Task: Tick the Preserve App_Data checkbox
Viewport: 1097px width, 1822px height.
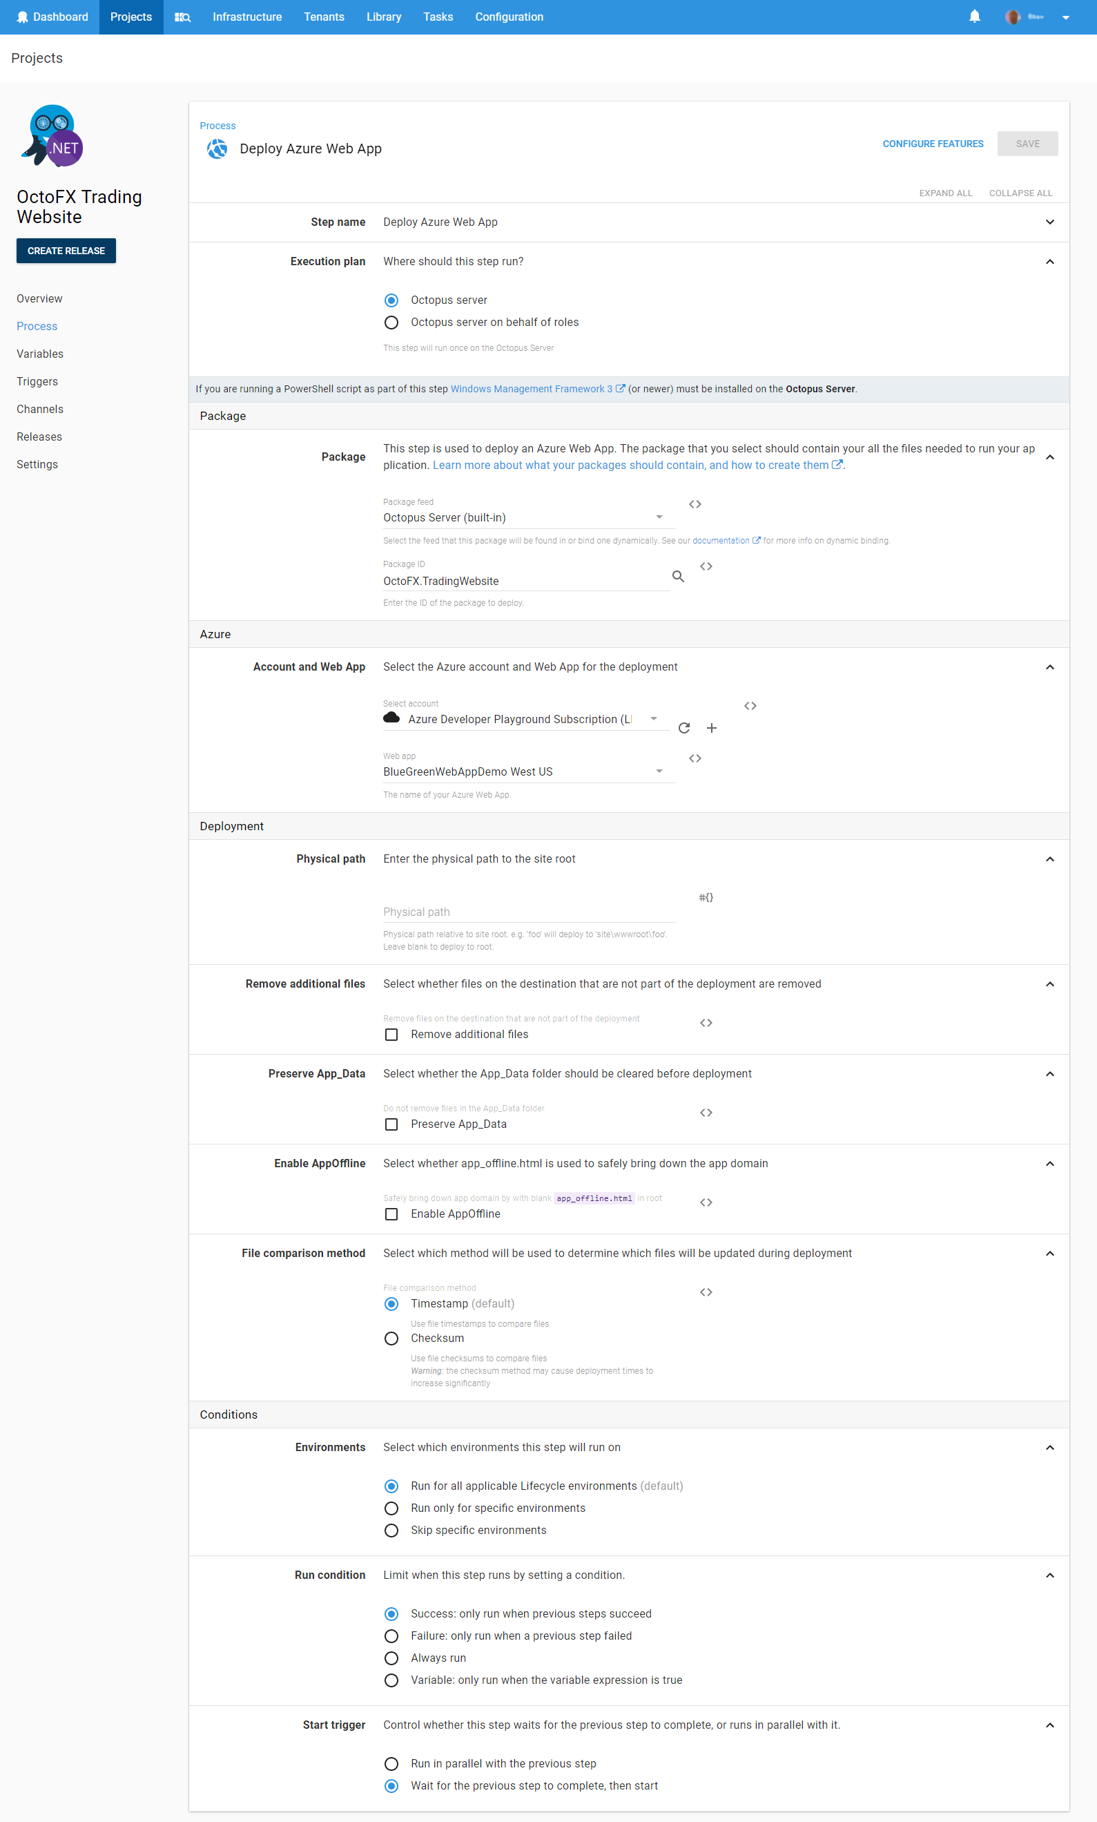Action: [392, 1124]
